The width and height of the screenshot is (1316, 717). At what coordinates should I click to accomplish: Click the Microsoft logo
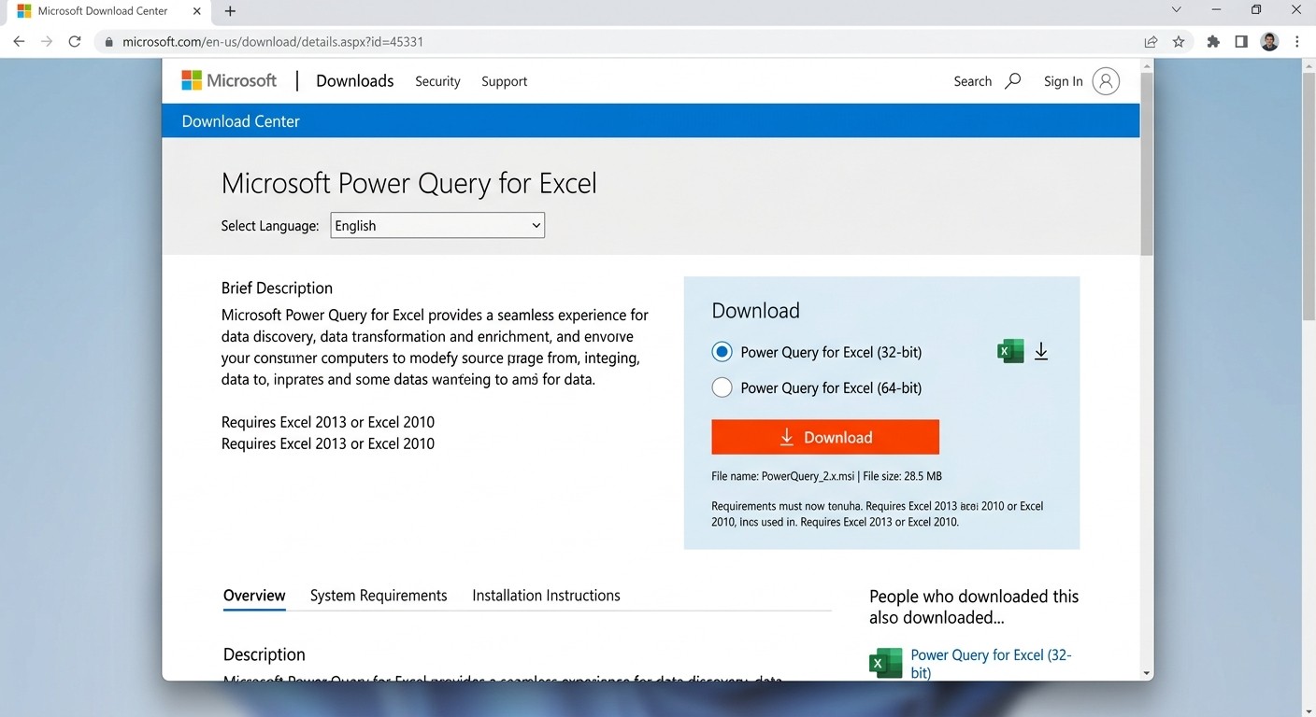[229, 80]
